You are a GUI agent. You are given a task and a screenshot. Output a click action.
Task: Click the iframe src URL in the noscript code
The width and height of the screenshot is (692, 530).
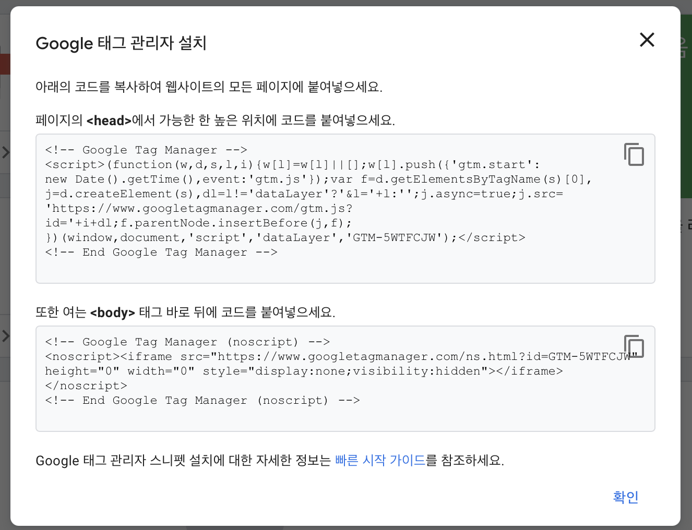click(365, 356)
